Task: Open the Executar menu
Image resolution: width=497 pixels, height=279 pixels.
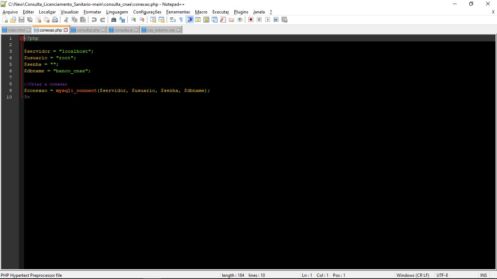Action: [x=221, y=12]
